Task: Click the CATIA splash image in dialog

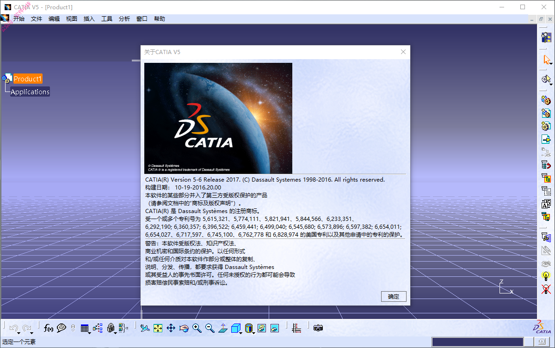Action: 218,118
